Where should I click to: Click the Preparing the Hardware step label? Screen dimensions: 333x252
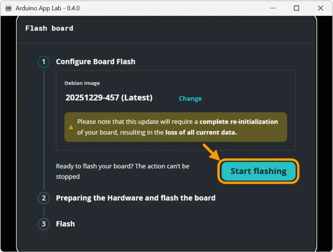click(x=136, y=198)
